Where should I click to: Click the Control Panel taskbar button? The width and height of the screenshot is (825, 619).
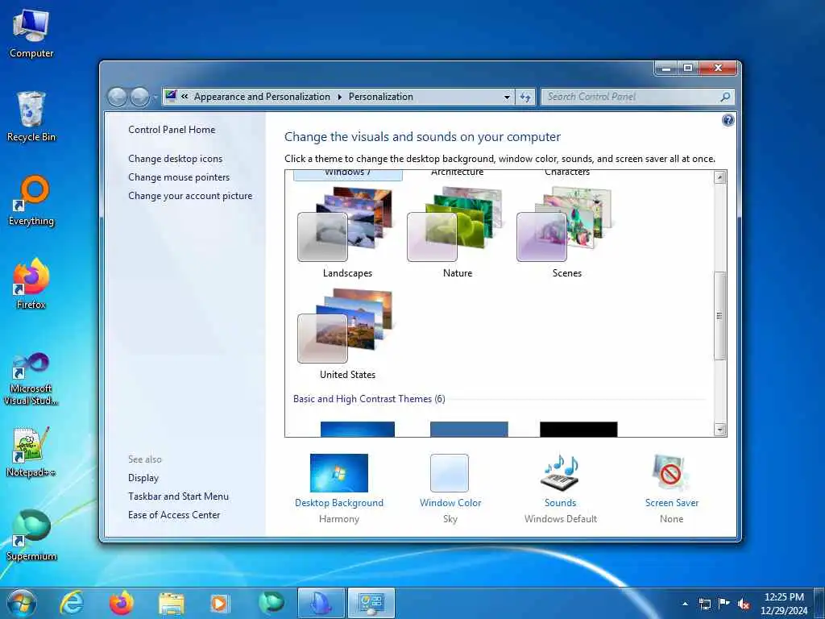[371, 603]
